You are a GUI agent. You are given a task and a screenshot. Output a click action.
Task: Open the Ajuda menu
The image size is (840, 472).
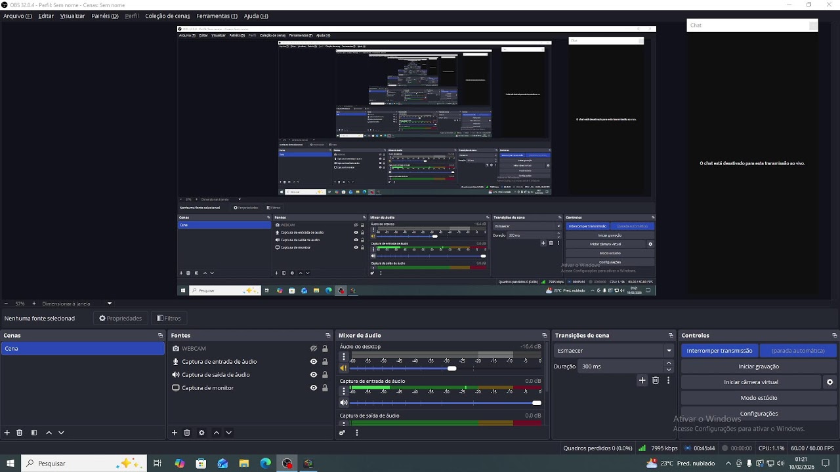(x=256, y=16)
